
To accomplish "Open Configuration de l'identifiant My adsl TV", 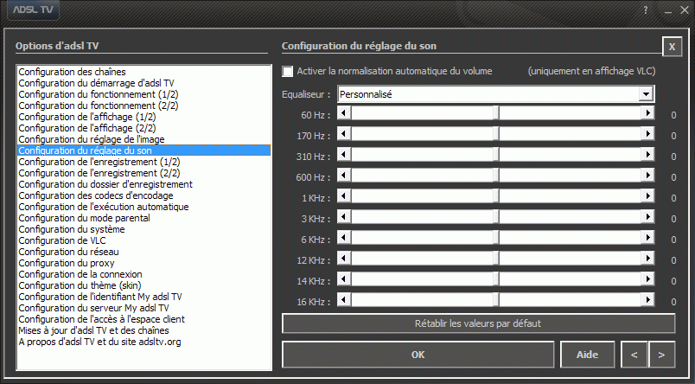I will 143,297.
